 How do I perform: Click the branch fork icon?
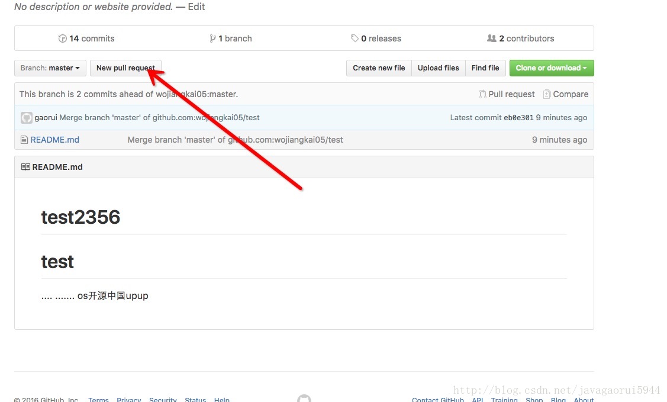(212, 38)
